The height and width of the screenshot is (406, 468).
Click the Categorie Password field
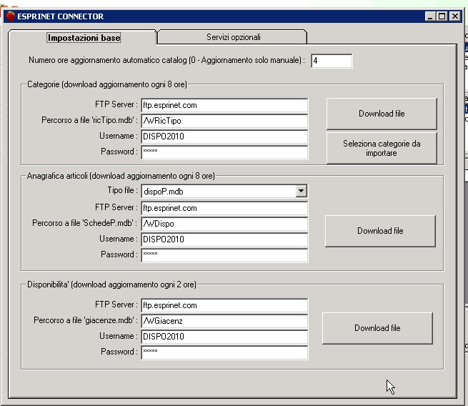[224, 152]
